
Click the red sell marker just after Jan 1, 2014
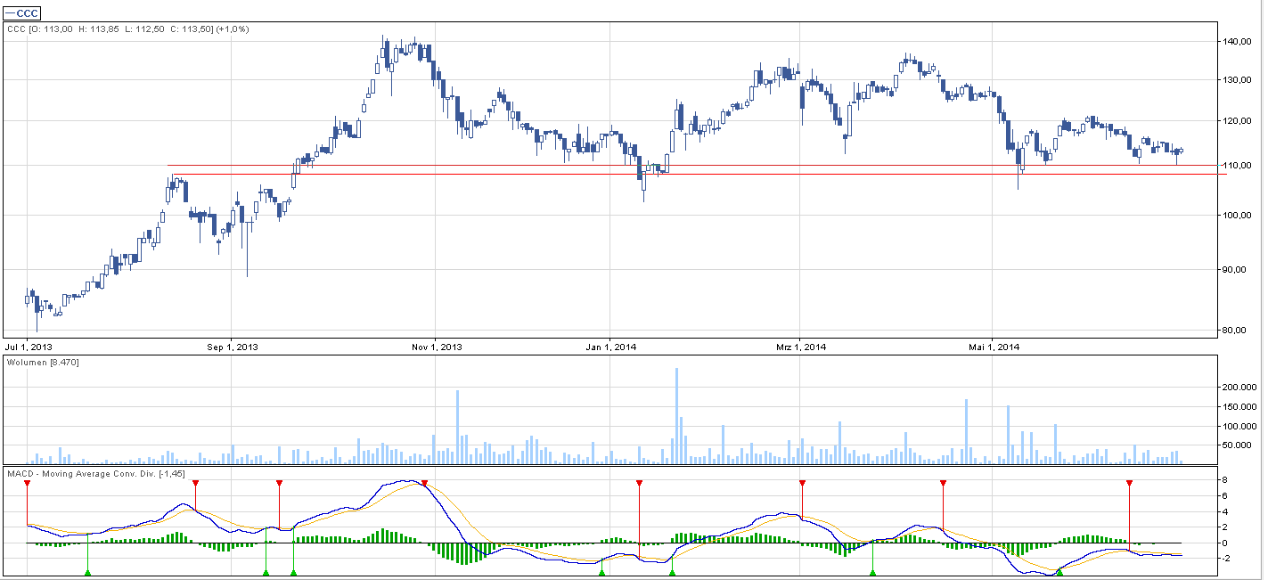click(639, 483)
